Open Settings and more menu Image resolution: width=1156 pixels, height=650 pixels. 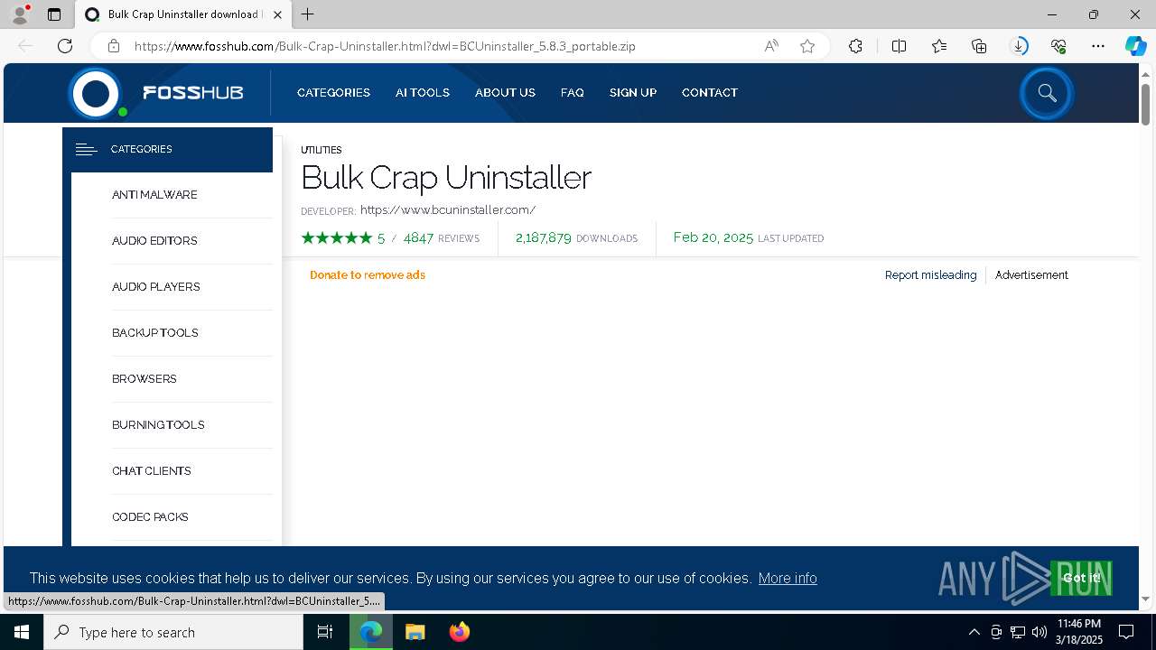pos(1098,46)
